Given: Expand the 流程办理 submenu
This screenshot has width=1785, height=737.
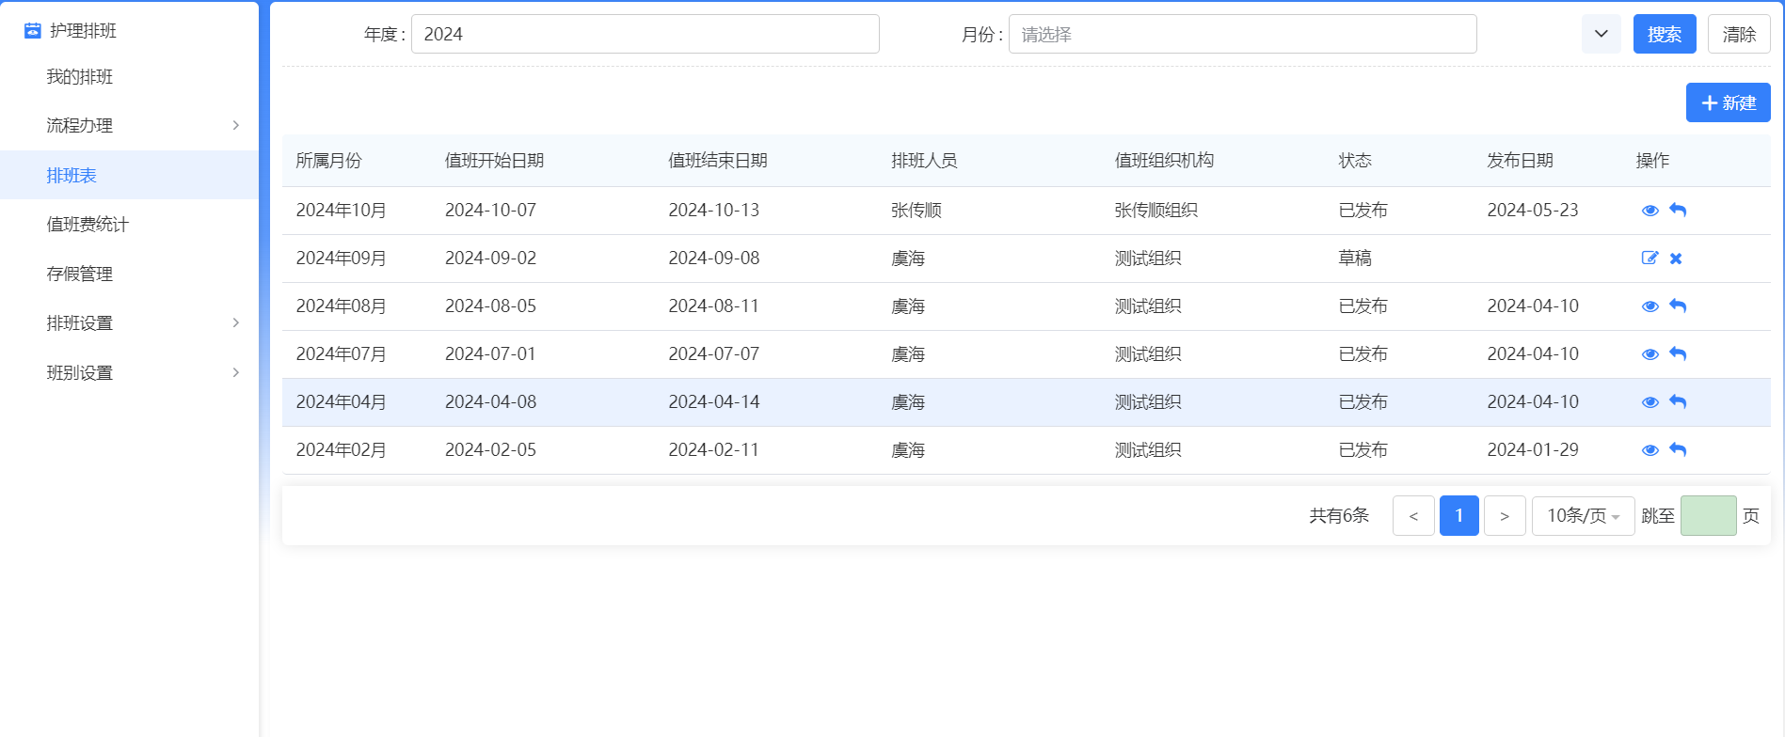Looking at the screenshot, I should click(235, 125).
